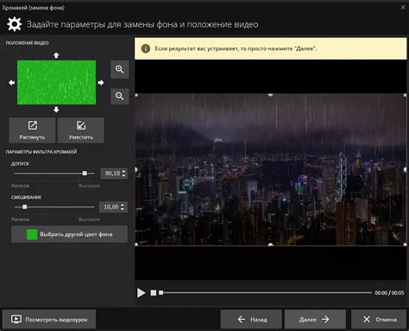409x331 pixels.
Task: Click the playback timeline position marker
Action: coord(161,293)
